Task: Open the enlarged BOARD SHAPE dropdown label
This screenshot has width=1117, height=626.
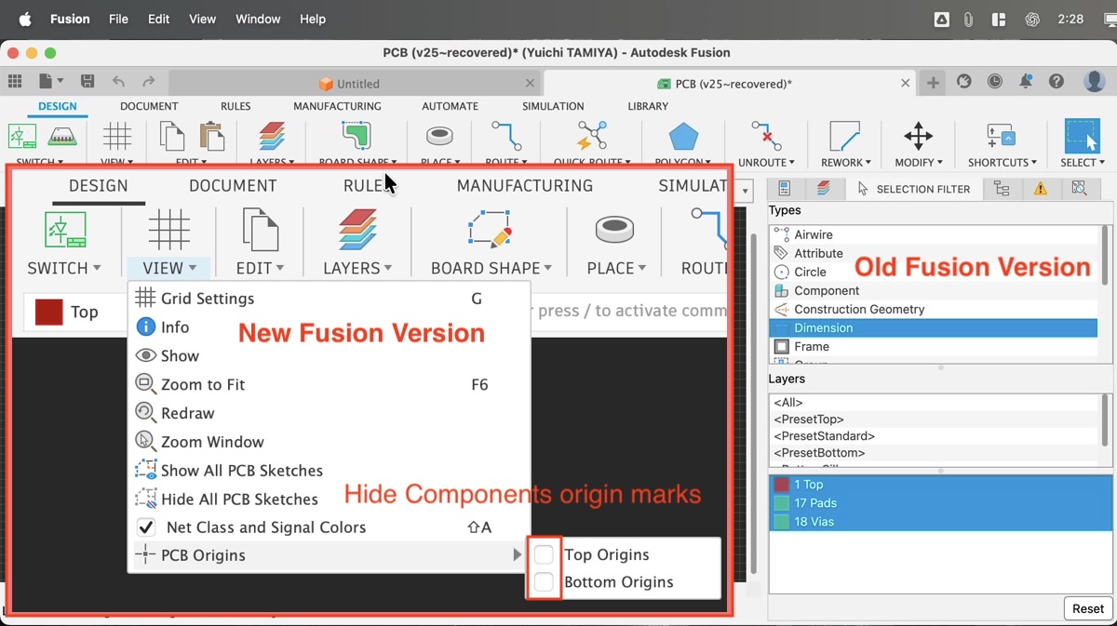Action: (491, 268)
